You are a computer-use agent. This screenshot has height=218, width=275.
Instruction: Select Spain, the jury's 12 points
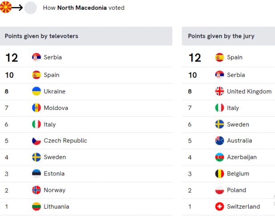click(x=228, y=57)
